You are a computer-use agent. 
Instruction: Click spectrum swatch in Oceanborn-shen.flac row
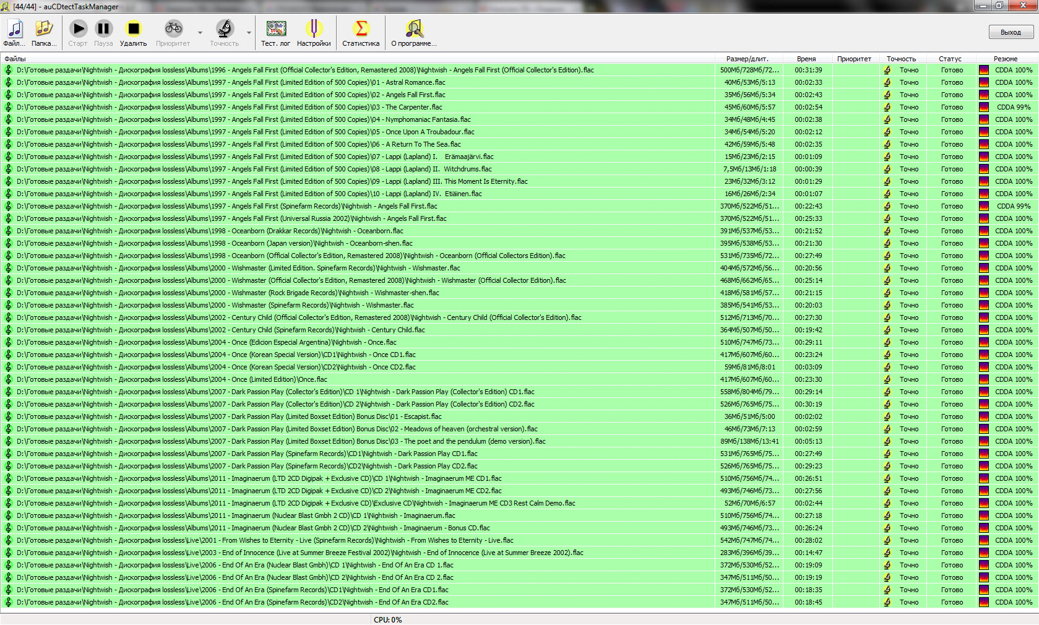pos(984,243)
